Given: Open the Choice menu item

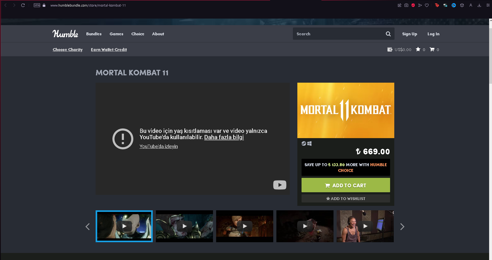Looking at the screenshot, I should pyautogui.click(x=138, y=34).
